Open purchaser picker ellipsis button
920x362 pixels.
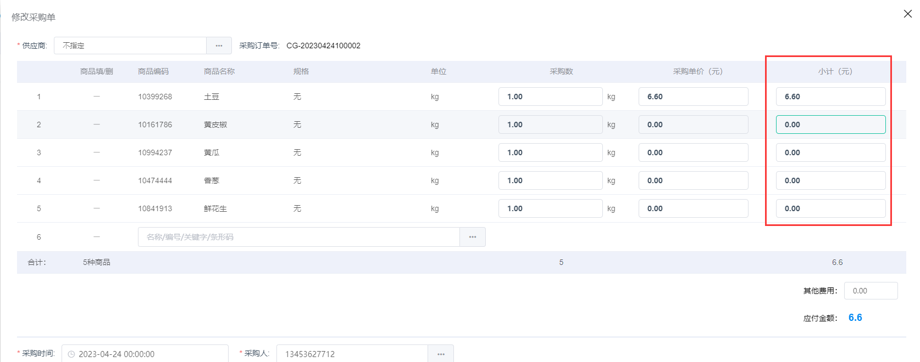point(441,354)
